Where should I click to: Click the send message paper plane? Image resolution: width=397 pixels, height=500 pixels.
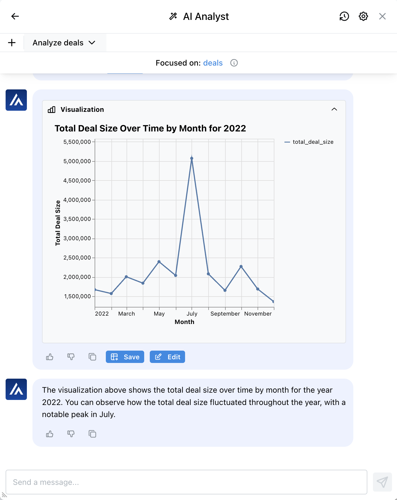pyautogui.click(x=382, y=482)
